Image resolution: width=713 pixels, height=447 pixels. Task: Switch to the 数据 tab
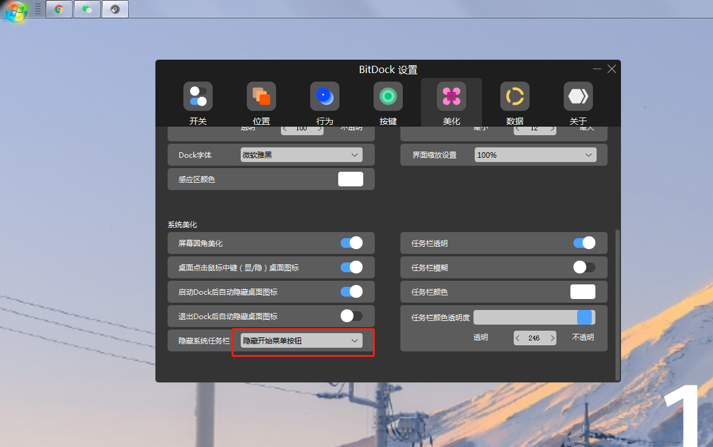pyautogui.click(x=515, y=103)
